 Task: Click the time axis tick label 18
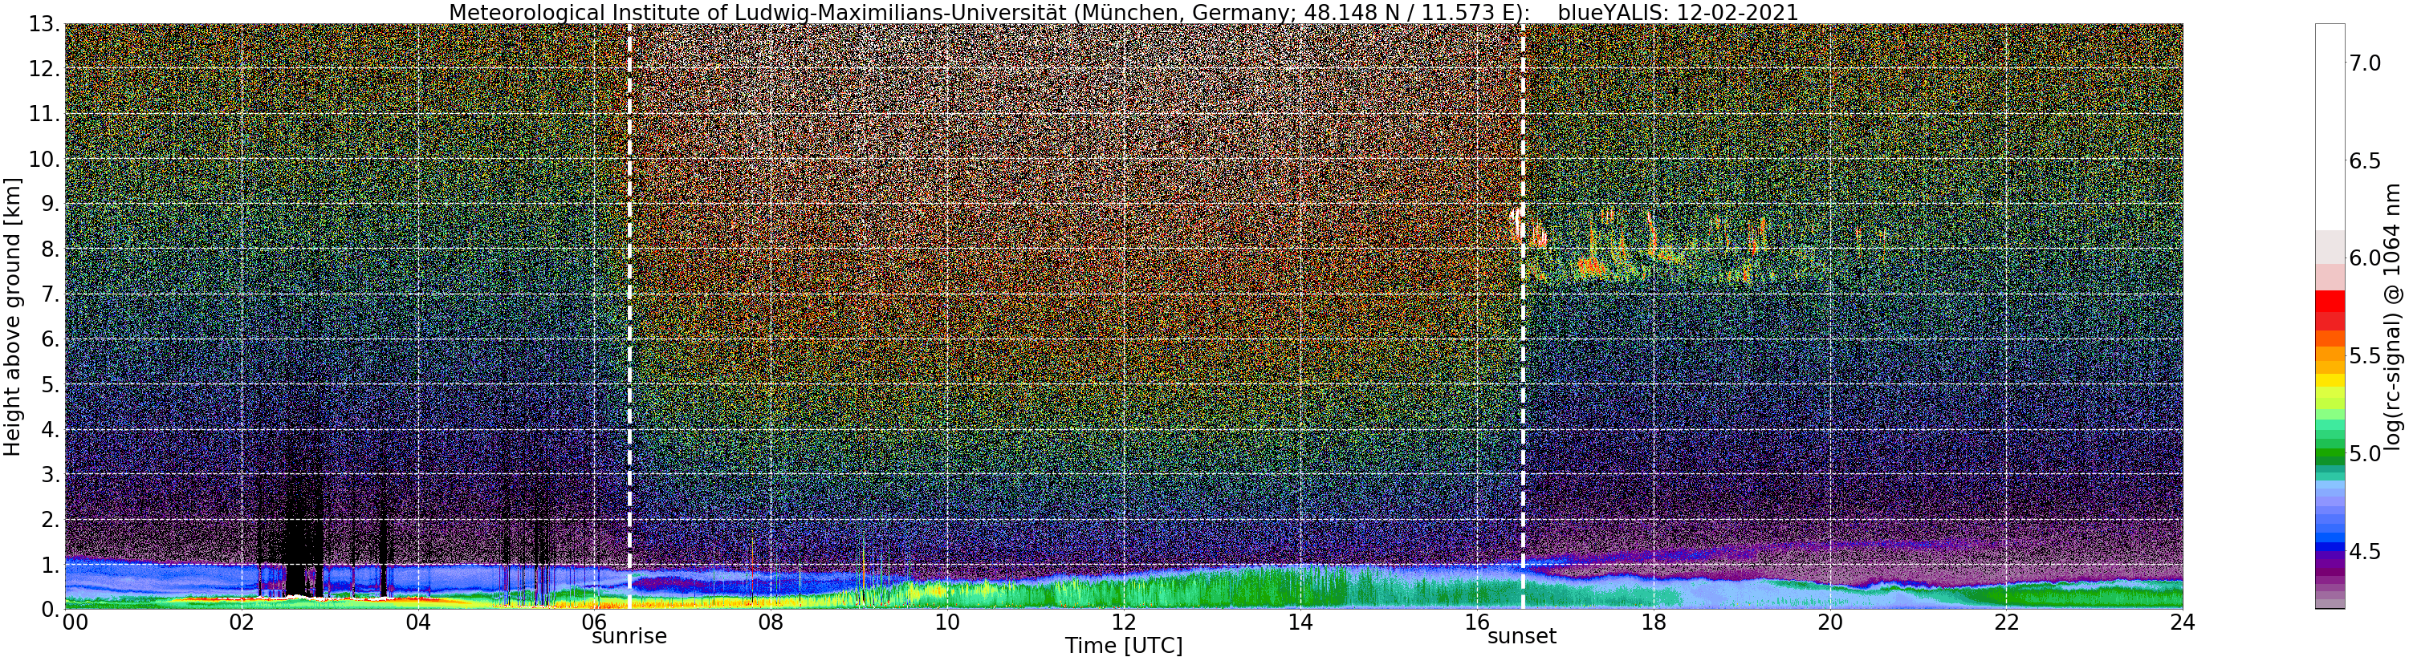point(1654,622)
